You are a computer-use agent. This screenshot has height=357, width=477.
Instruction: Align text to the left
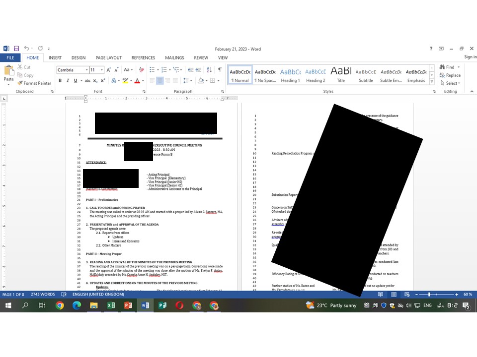tap(152, 80)
